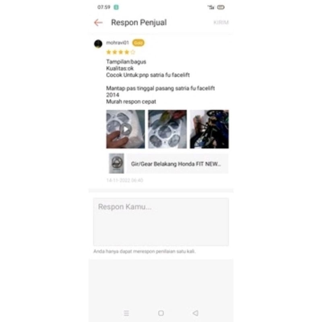This screenshot has width=322, height=322.
Task: Tap the battery status icon
Action: pos(221,7)
